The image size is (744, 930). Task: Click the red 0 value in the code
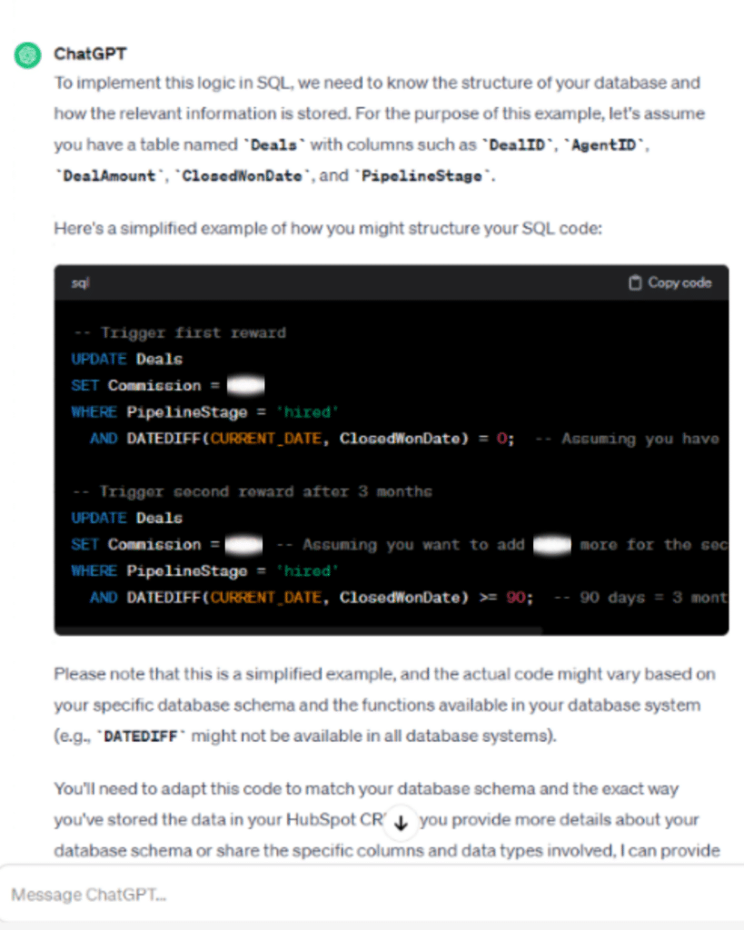(501, 439)
